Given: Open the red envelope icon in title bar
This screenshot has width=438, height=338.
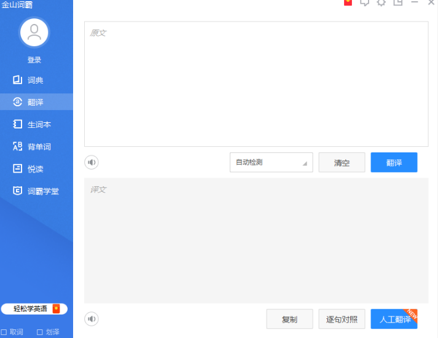Looking at the screenshot, I should click(x=348, y=2).
